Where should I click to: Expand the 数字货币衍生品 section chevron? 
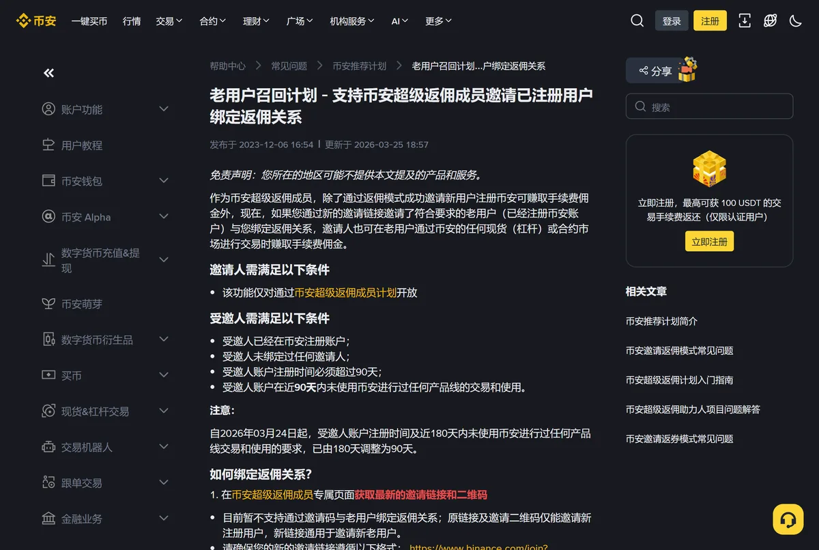(x=164, y=339)
